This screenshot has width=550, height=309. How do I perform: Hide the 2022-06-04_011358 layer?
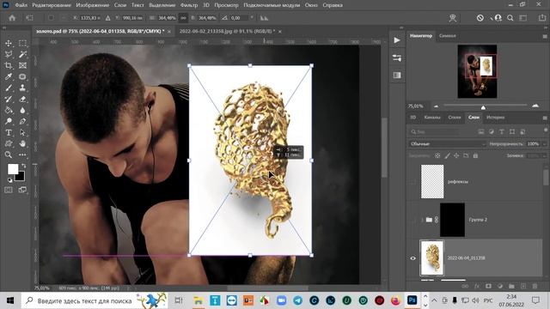(412, 258)
